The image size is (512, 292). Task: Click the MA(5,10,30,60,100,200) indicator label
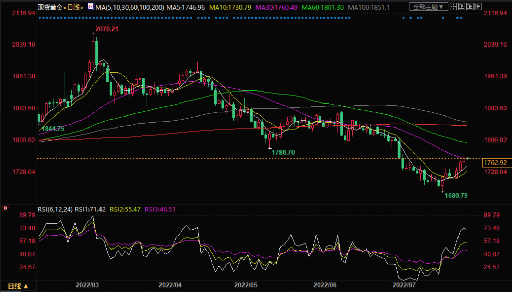130,7
